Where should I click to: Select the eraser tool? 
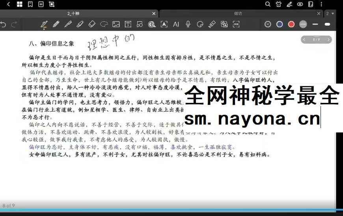92,24
